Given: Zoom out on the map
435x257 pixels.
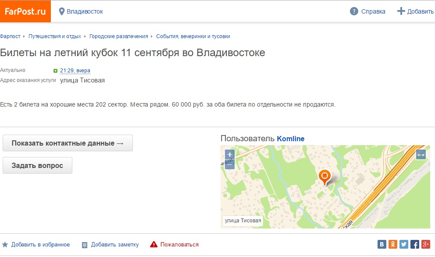Looking at the screenshot, I should pos(230,164).
